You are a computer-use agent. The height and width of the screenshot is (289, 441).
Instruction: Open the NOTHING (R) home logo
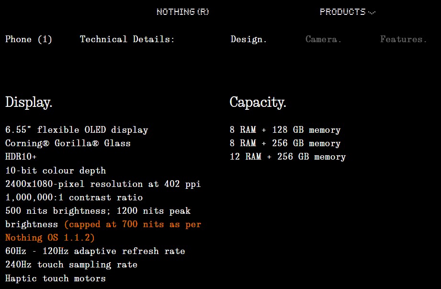pyautogui.click(x=183, y=12)
